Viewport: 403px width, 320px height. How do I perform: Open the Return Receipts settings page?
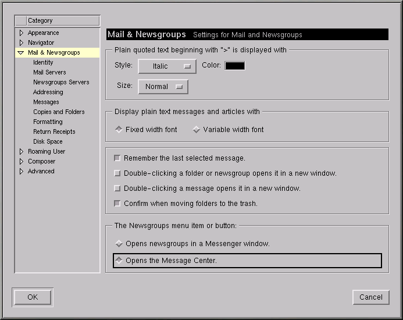(x=54, y=132)
